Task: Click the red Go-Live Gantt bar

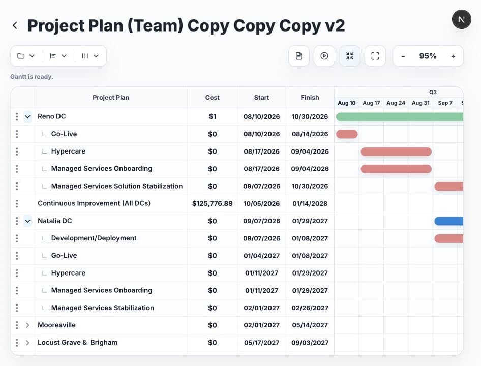Action: 347,134
